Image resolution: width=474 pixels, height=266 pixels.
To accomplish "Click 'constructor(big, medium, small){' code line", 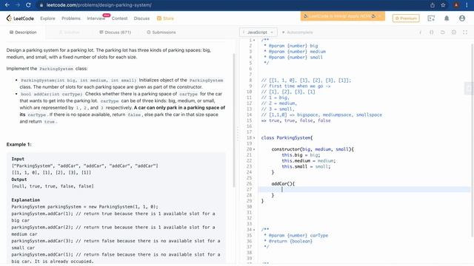I will pos(313,149).
